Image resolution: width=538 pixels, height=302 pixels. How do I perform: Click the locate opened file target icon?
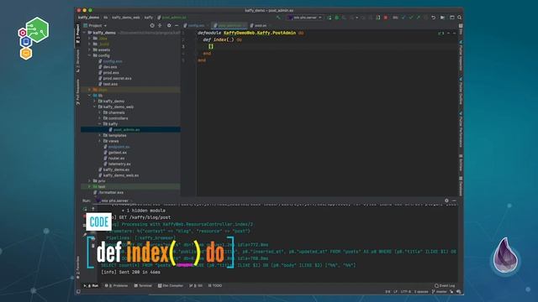152,26
